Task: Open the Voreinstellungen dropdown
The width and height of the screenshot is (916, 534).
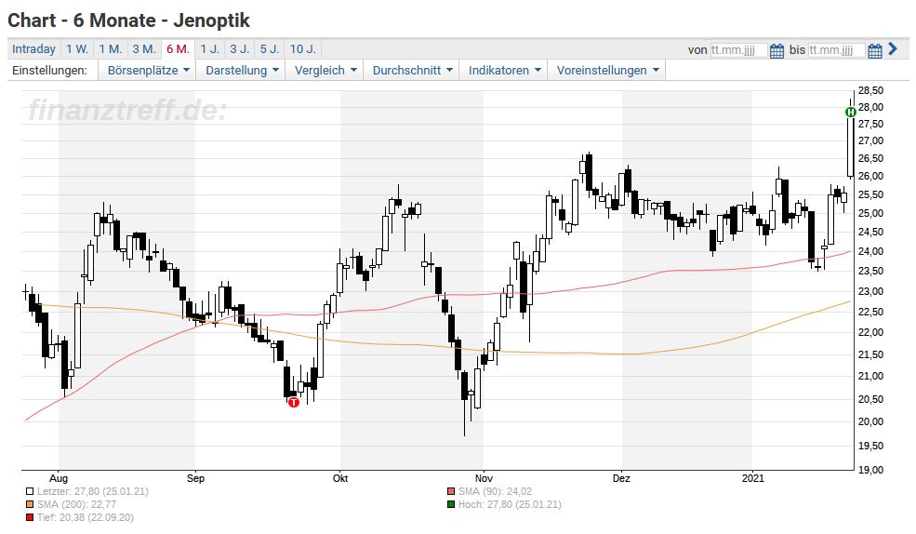Action: coord(607,70)
